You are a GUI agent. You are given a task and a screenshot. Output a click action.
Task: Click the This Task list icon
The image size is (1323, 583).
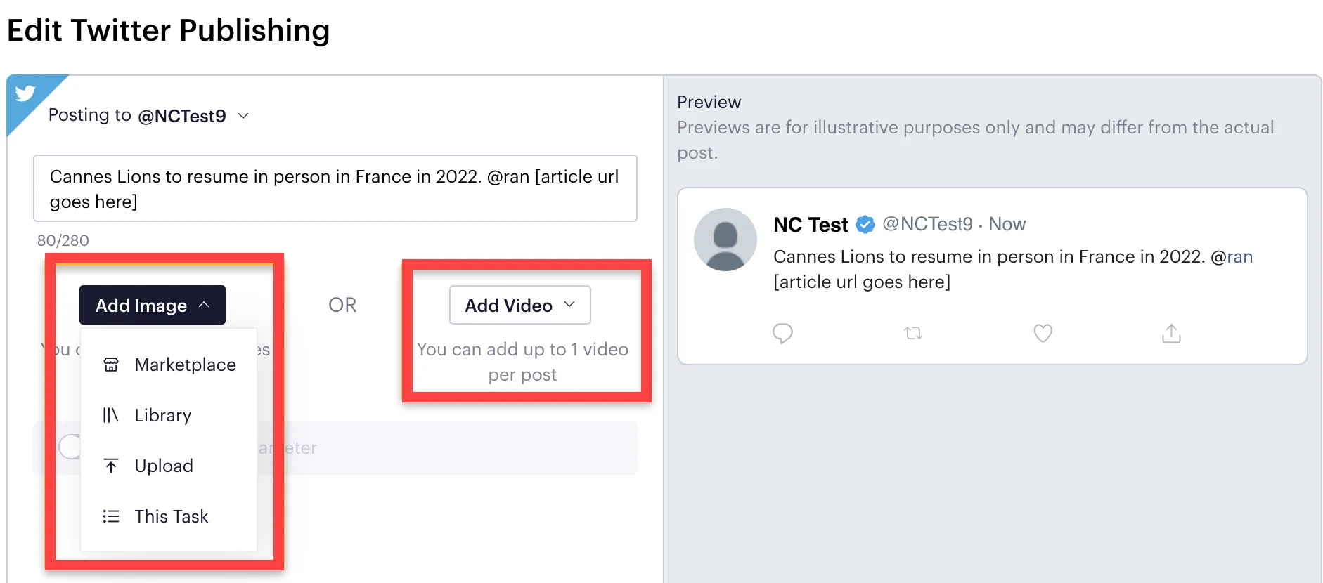111,516
